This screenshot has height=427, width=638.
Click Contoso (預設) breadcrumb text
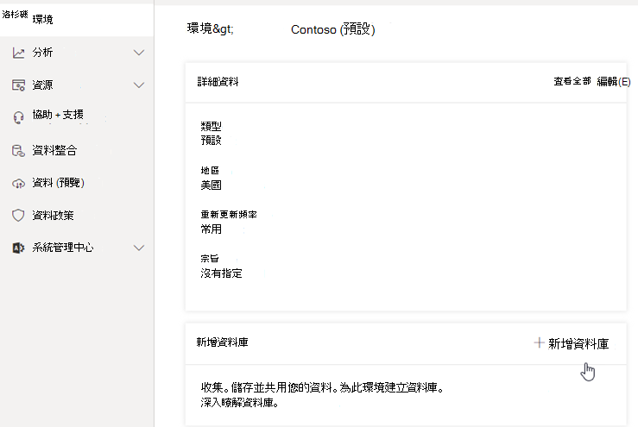click(333, 29)
